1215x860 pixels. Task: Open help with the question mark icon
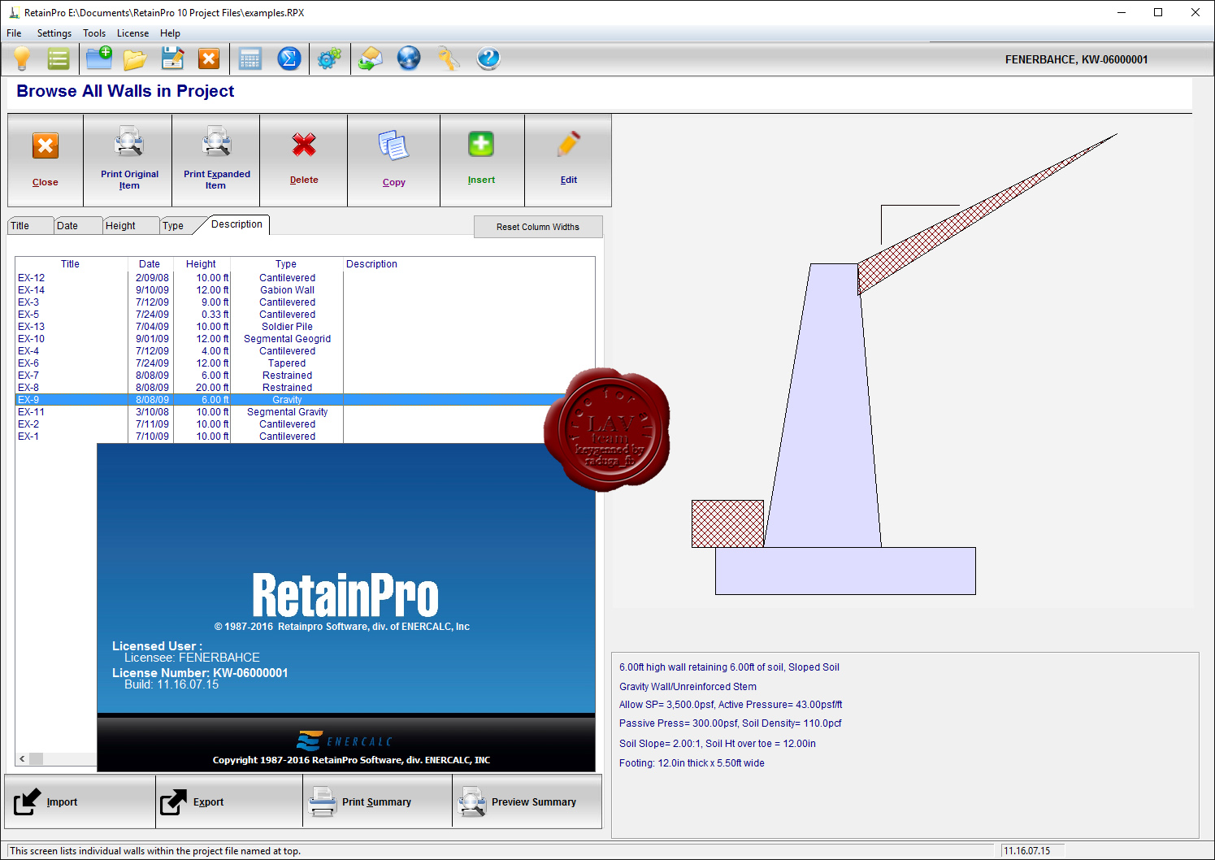[488, 59]
